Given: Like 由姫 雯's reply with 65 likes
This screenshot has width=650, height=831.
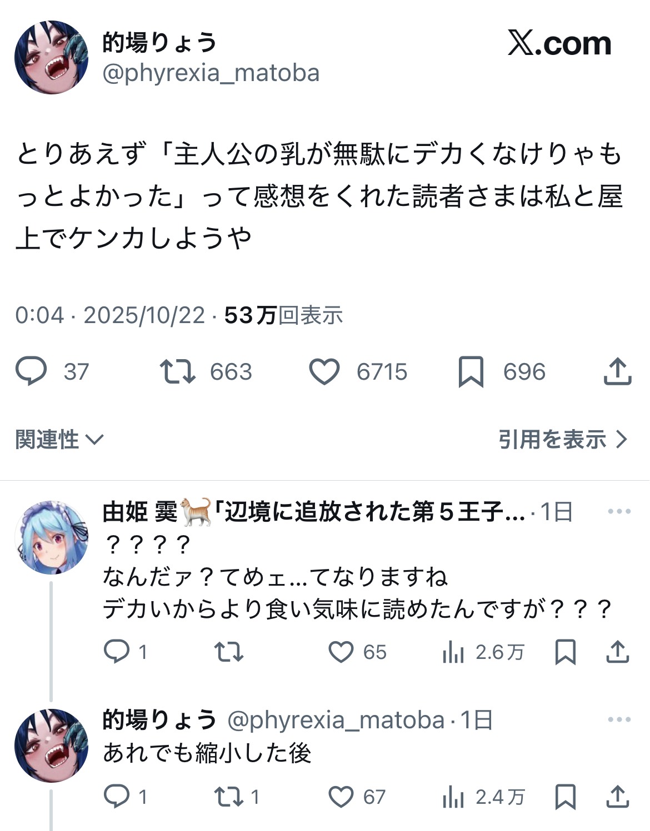Looking at the screenshot, I should [341, 652].
